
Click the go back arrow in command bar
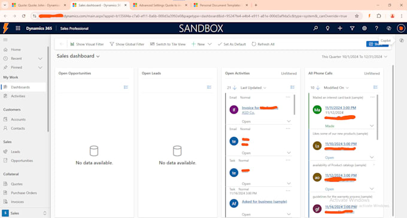pos(62,44)
